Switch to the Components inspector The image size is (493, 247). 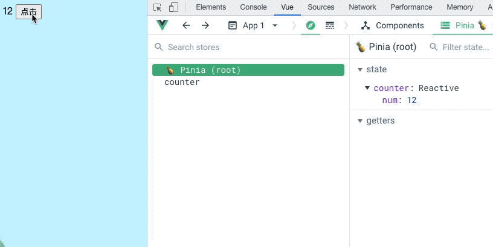(x=392, y=25)
